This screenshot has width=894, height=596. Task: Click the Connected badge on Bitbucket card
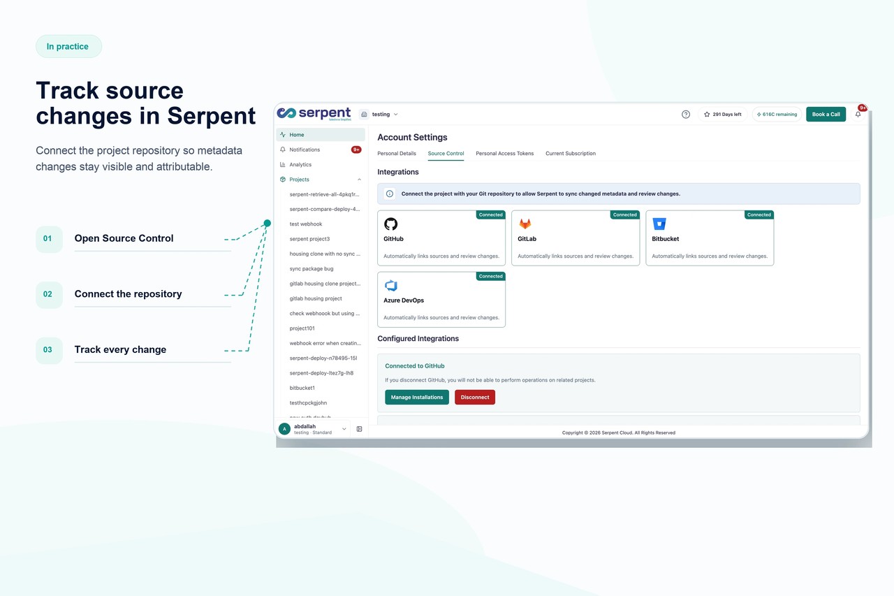759,215
